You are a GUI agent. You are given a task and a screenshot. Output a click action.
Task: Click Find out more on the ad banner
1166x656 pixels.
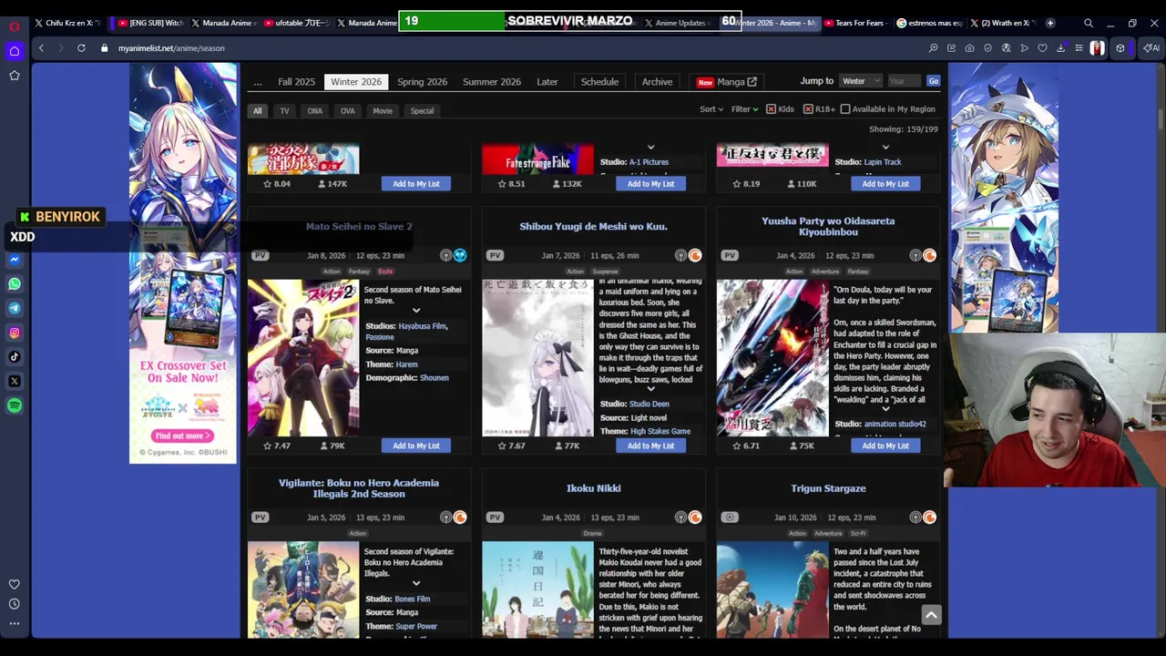[183, 436]
